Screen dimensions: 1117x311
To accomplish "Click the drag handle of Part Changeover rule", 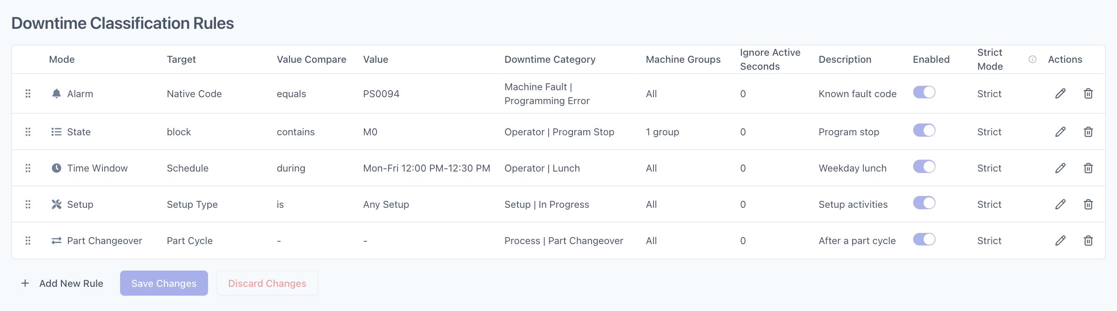I will coord(28,240).
